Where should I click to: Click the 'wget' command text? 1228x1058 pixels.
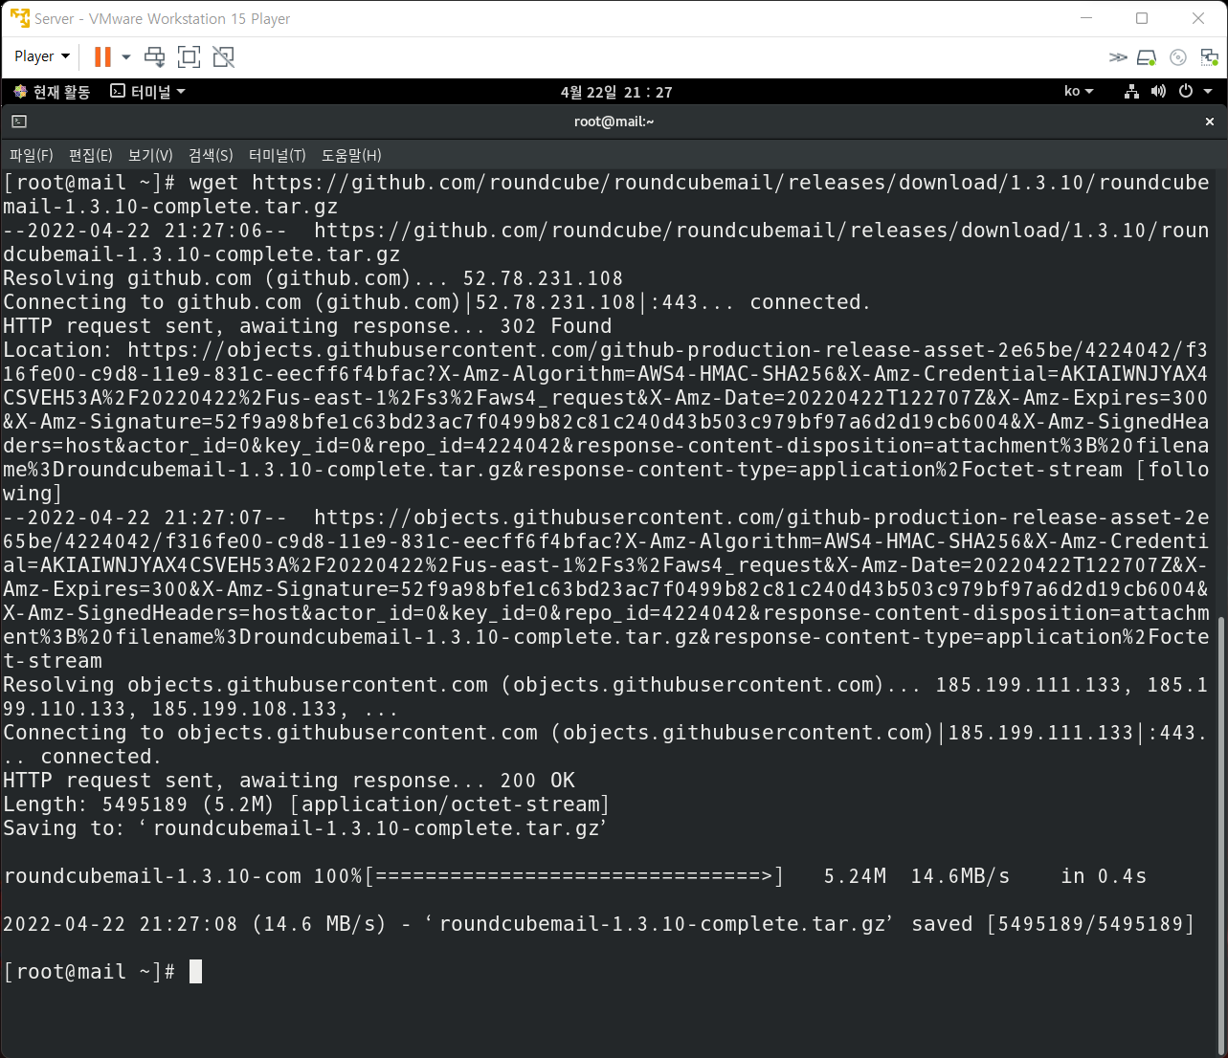(x=213, y=183)
